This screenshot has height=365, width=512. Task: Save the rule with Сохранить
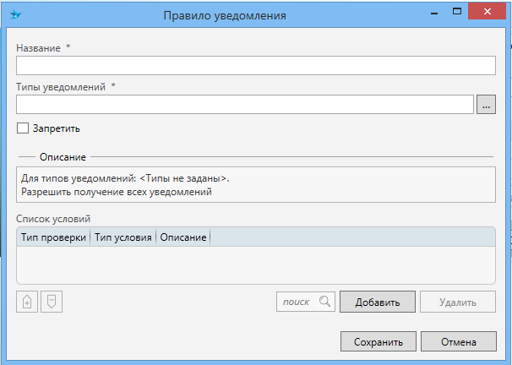(x=378, y=341)
